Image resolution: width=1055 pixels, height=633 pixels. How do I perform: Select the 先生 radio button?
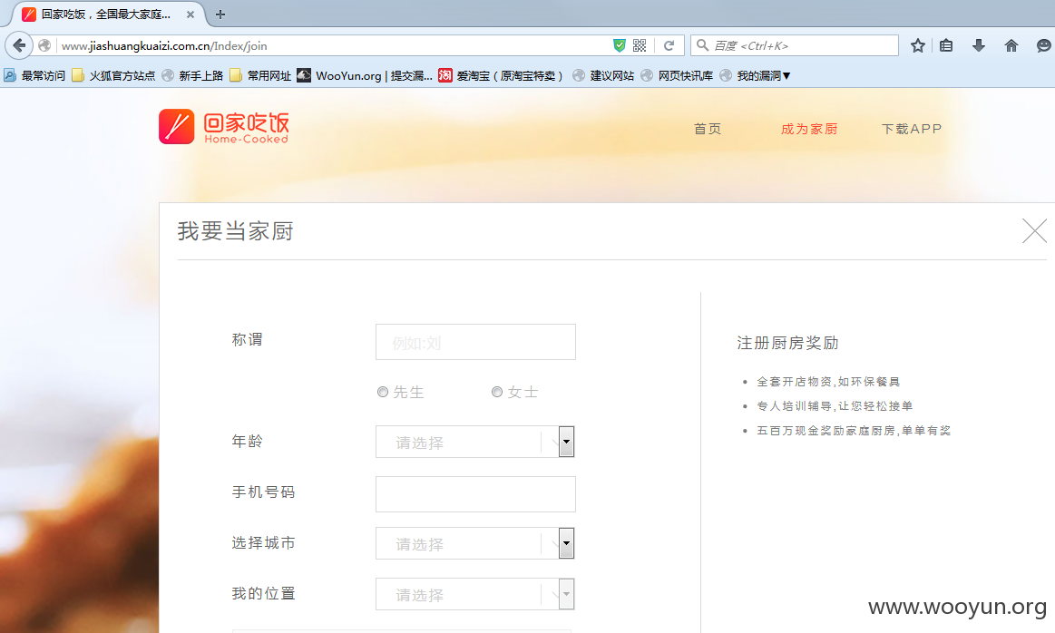tap(383, 392)
